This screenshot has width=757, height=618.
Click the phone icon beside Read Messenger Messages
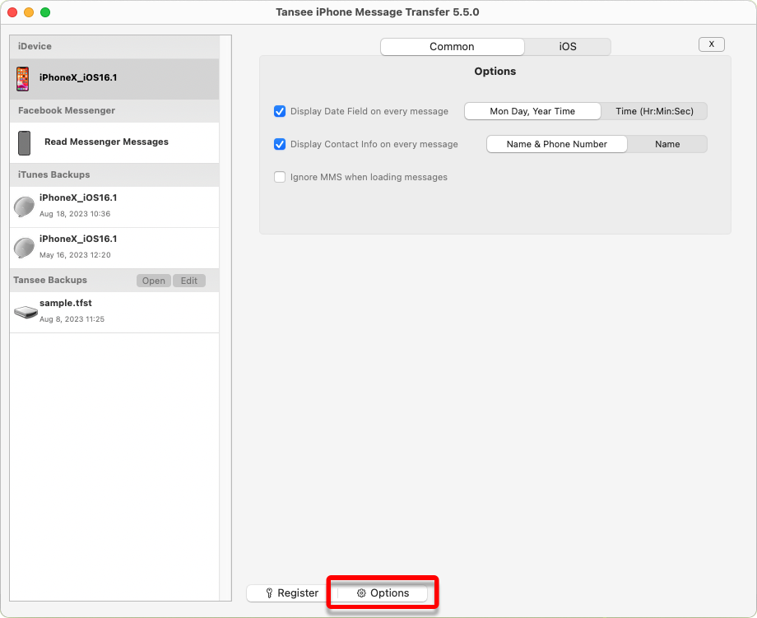click(x=24, y=143)
